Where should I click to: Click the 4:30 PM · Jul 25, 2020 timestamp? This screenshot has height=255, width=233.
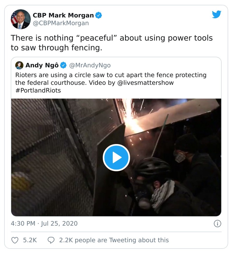(x=44, y=224)
